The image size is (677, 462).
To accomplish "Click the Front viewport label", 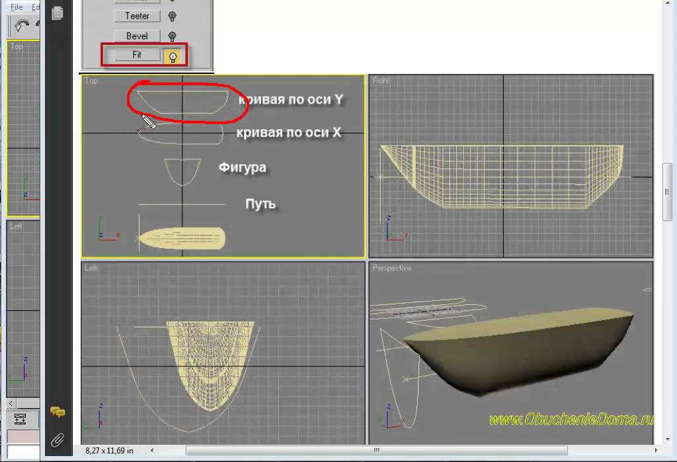I will point(380,81).
